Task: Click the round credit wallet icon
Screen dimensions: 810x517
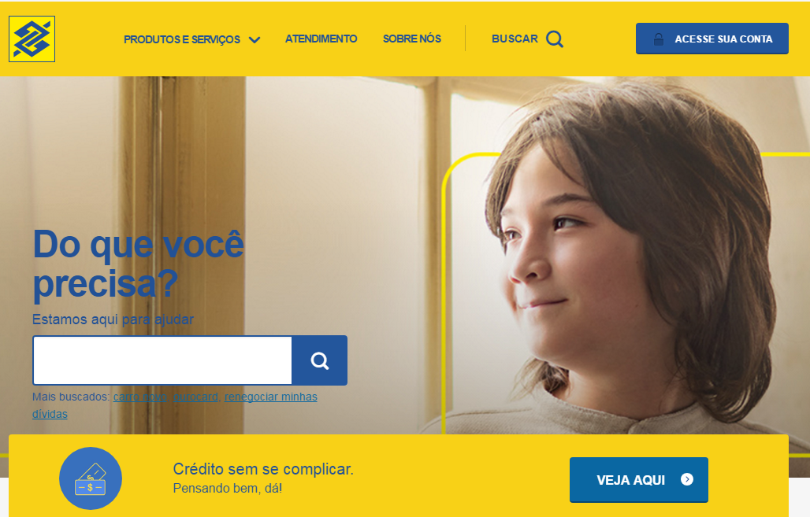Action: click(91, 478)
